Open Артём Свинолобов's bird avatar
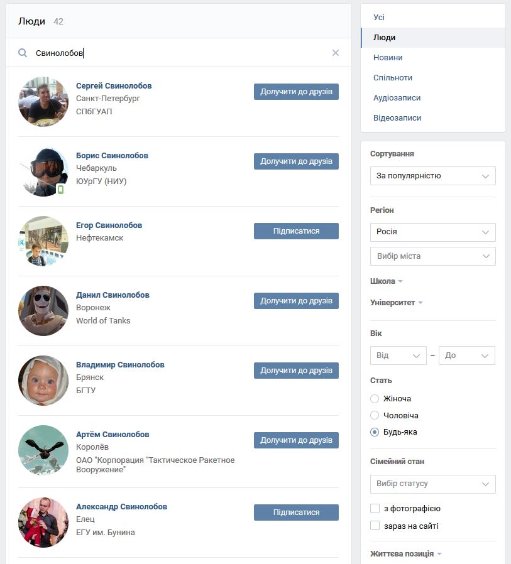Viewport: 511px width, 564px height. tap(43, 450)
